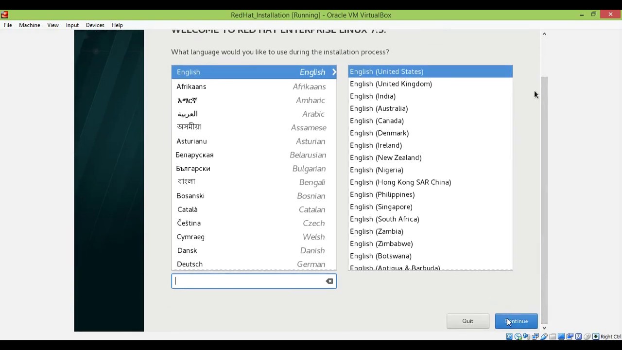Choose English (Hong Kong SAR China) locale

[430, 182]
